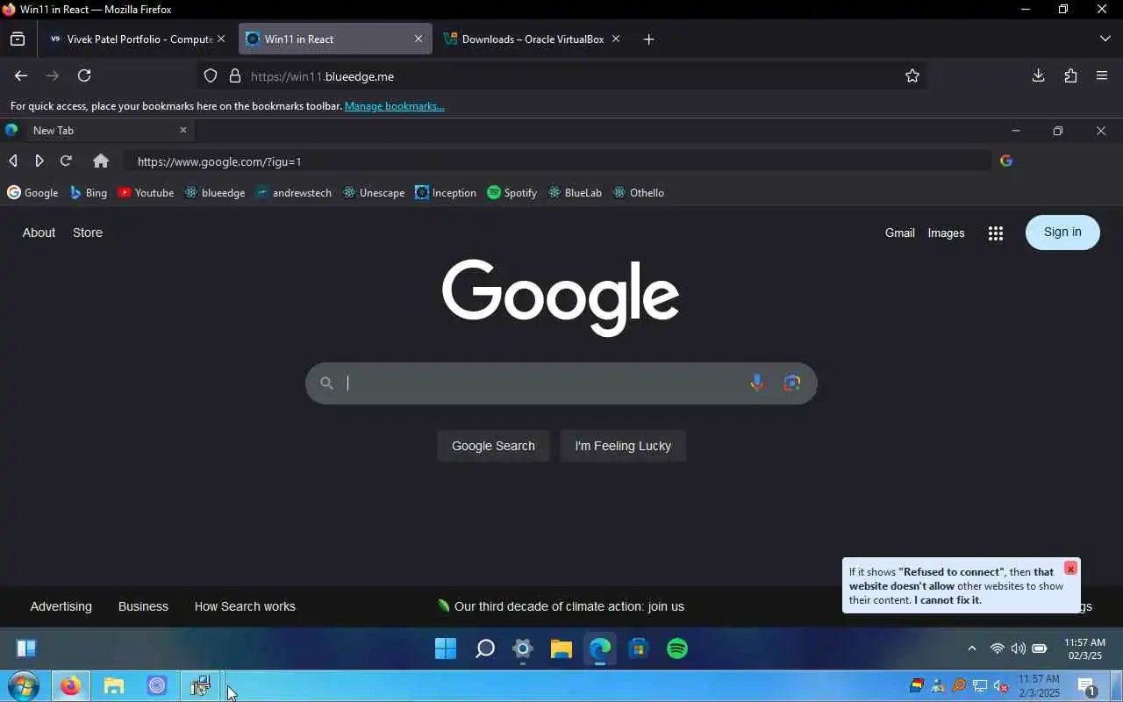
Task: Open Win11 taskbar File Explorer
Action: click(561, 648)
